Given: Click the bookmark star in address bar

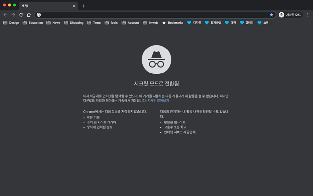Looking at the screenshot, I should [x=271, y=15].
